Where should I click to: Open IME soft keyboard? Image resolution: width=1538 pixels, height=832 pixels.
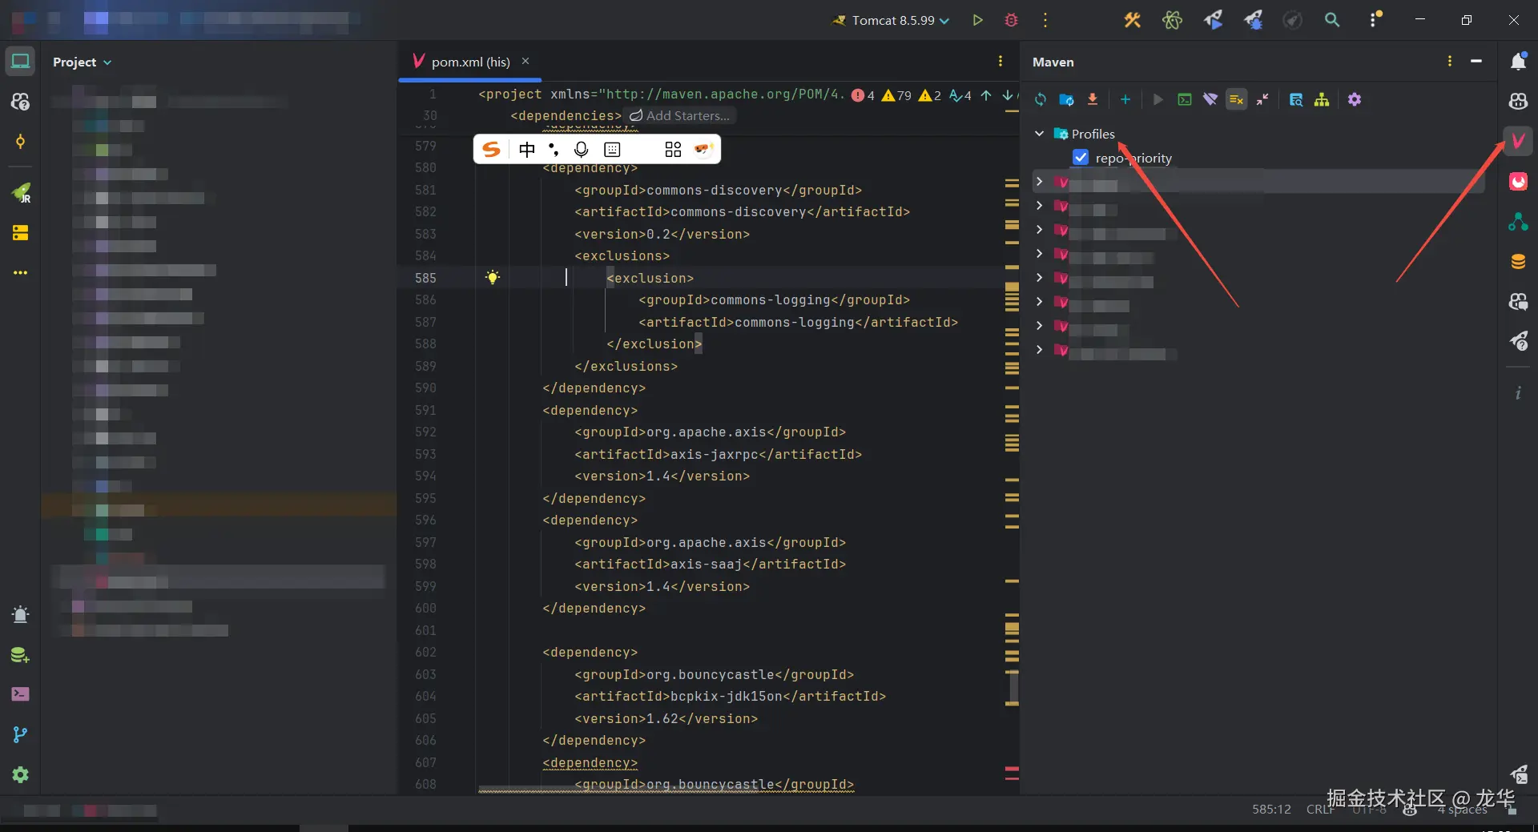coord(612,149)
